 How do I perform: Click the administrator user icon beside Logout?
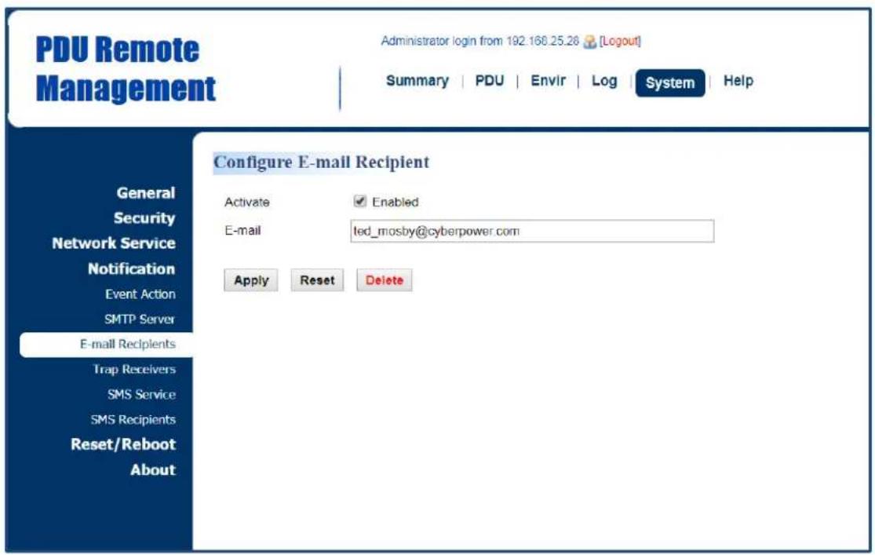point(589,42)
